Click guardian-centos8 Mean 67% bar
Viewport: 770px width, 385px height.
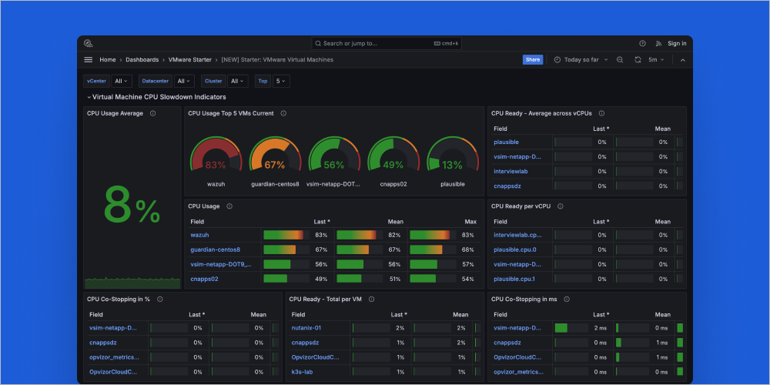(353, 250)
